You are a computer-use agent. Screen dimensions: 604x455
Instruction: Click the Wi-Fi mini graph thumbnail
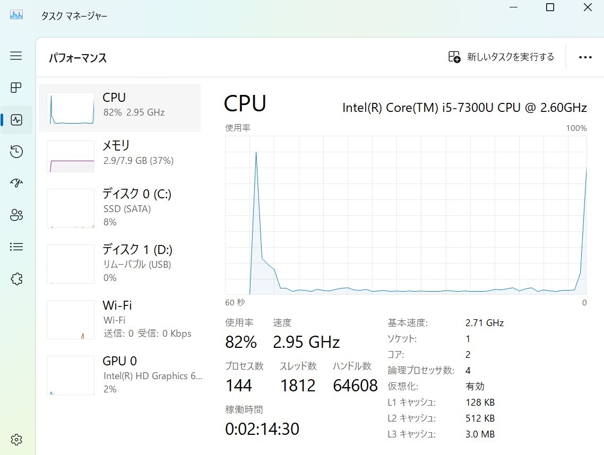pos(71,320)
